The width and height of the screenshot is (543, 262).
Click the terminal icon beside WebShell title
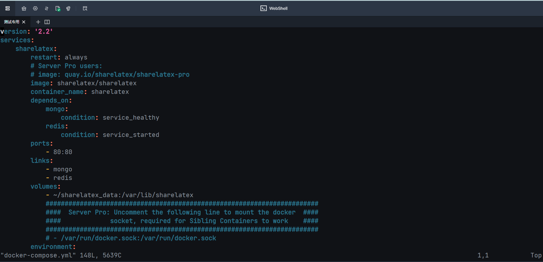click(263, 8)
